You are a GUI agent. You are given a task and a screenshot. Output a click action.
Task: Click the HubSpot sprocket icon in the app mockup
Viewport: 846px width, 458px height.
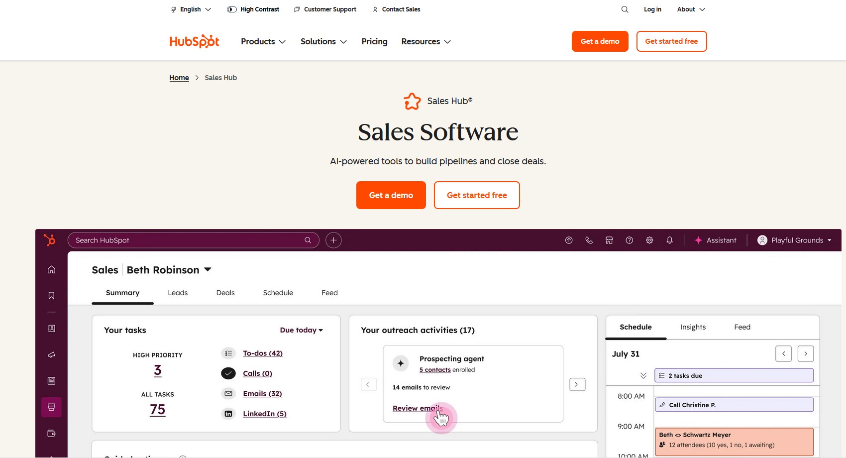click(50, 240)
